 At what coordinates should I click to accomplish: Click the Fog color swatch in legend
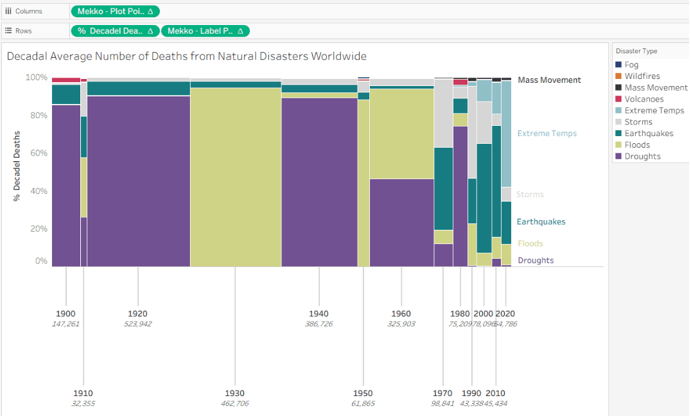tap(618, 65)
